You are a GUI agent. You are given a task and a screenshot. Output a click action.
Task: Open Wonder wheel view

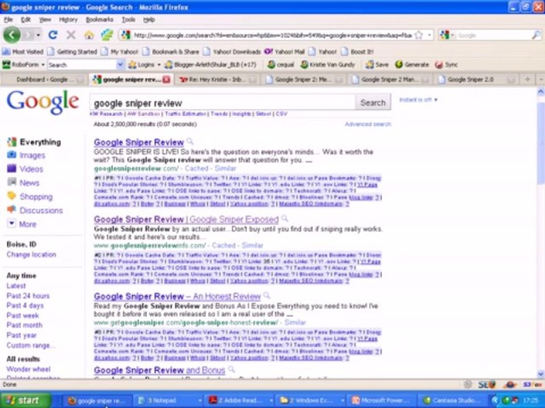click(x=28, y=369)
